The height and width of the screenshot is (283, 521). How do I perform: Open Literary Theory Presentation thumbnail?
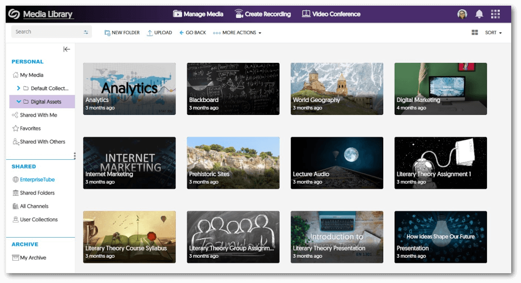click(x=337, y=237)
